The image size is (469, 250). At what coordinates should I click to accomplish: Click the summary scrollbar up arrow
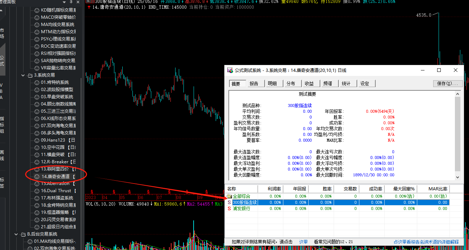[x=457, y=94]
